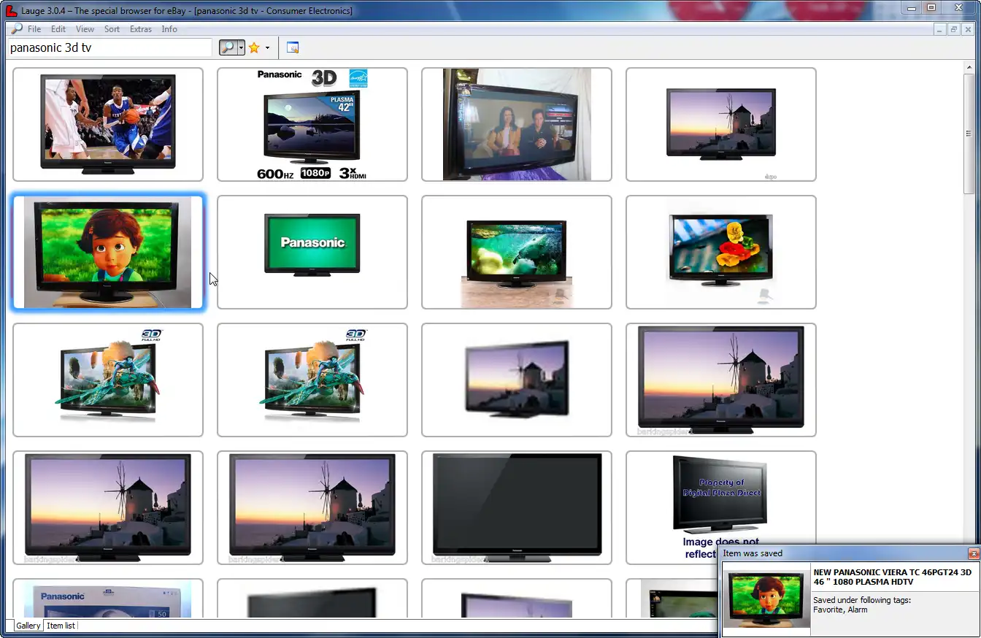Open the Extras menu
Screen dimensions: 981x638
[141, 29]
